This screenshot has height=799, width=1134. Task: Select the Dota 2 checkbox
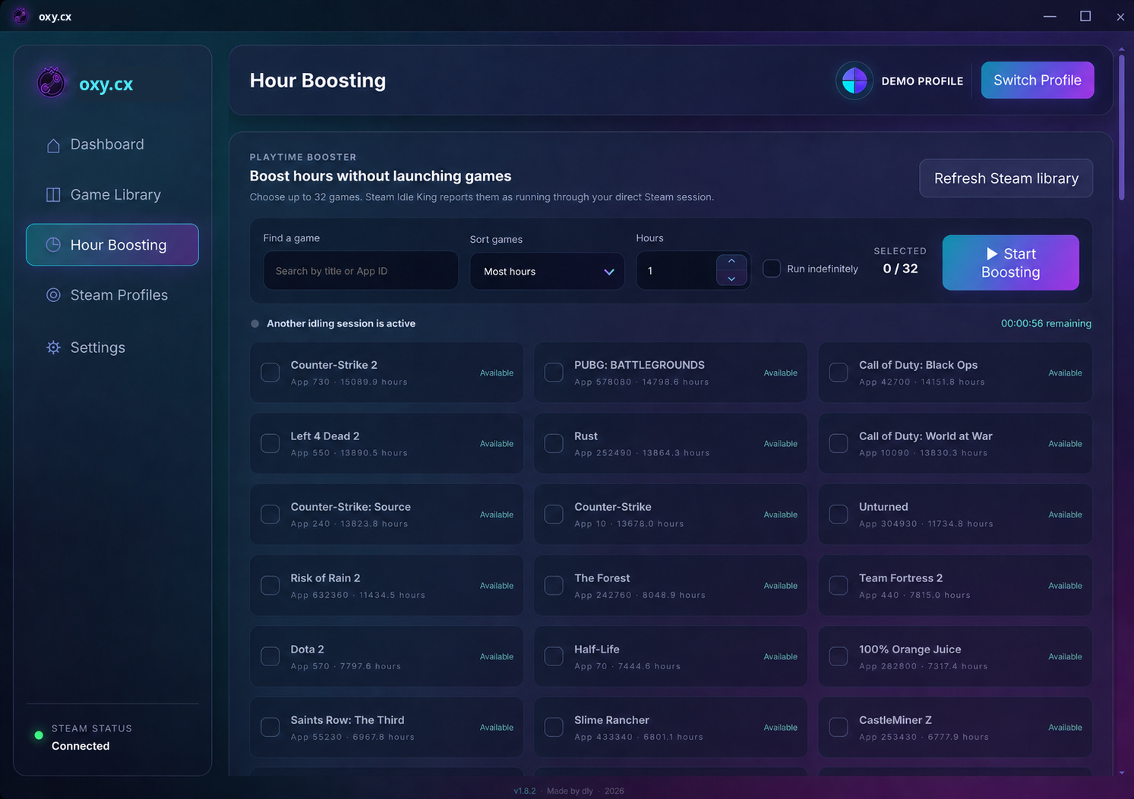pyautogui.click(x=270, y=656)
